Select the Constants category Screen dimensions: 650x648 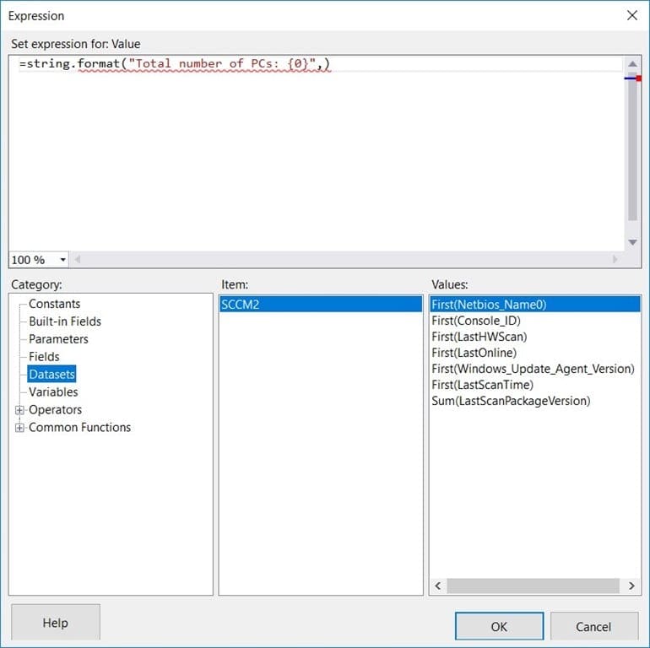coord(54,304)
